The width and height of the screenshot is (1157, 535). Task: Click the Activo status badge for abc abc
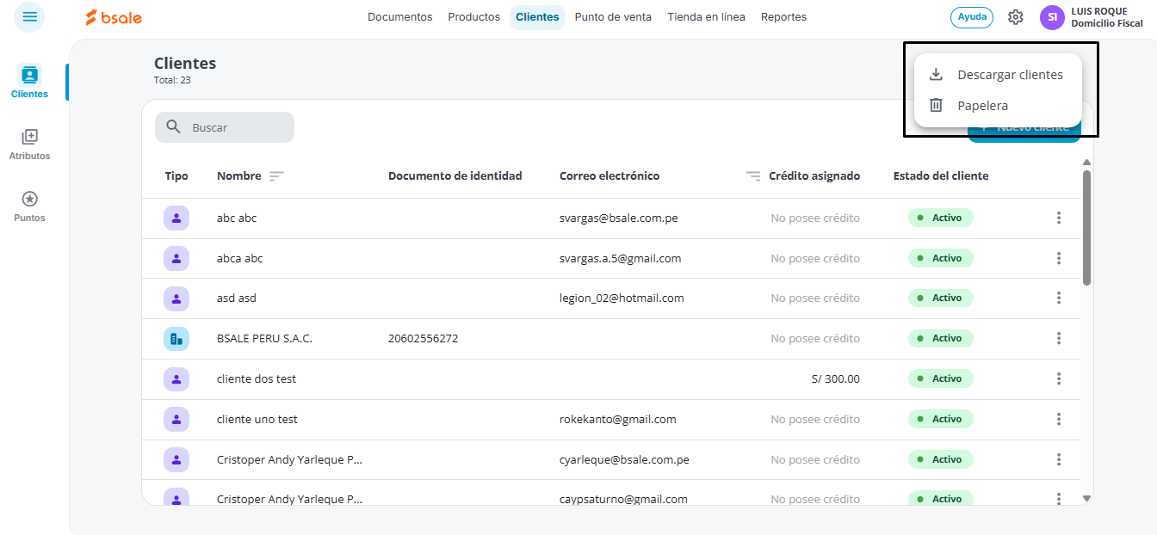point(941,218)
